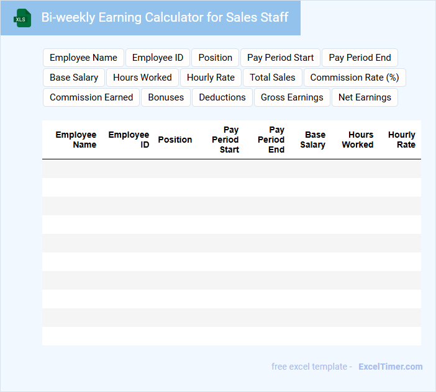Click the Hourly Rate column header

tap(401, 140)
